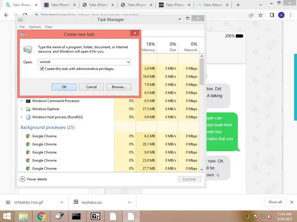Image resolution: width=297 pixels, height=222 pixels.
Task: Switch to Fake iMessage browser tab
Action: [x=212, y=5]
